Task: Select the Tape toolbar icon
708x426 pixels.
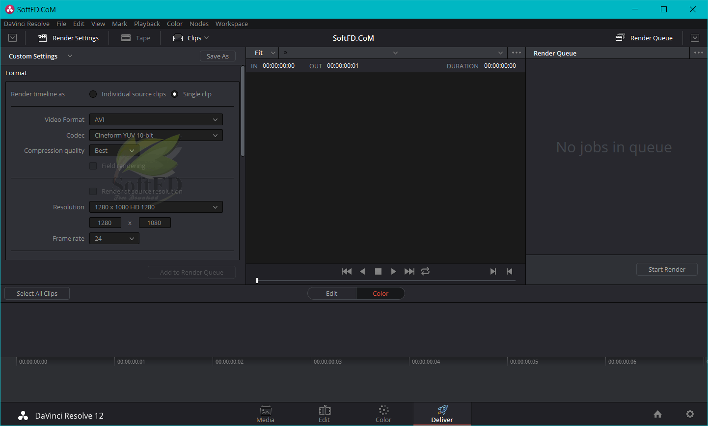Action: tap(126, 38)
